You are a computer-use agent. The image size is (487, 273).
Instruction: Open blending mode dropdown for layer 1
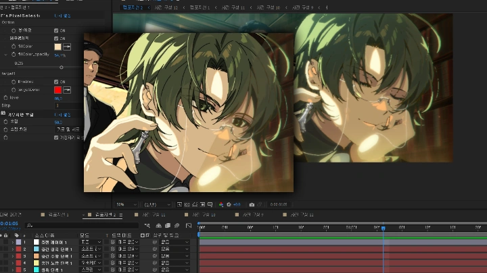pyautogui.click(x=91, y=242)
